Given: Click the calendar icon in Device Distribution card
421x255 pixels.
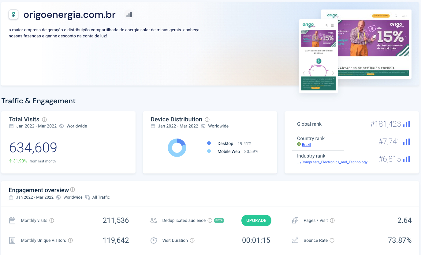Looking at the screenshot, I should point(153,126).
